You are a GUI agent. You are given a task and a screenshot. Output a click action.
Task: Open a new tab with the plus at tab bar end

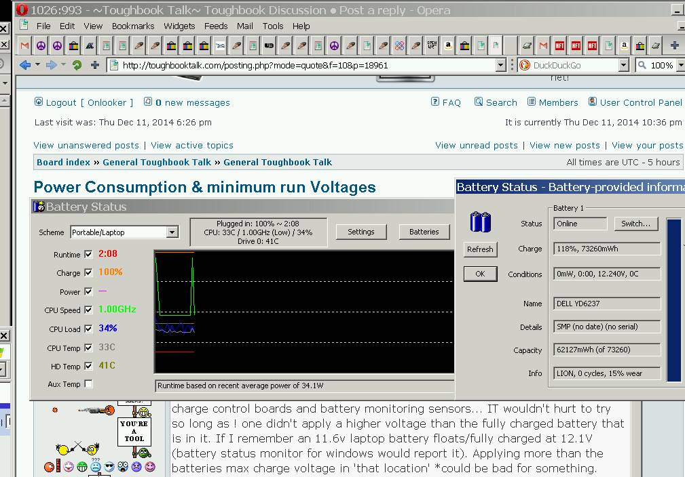[675, 45]
